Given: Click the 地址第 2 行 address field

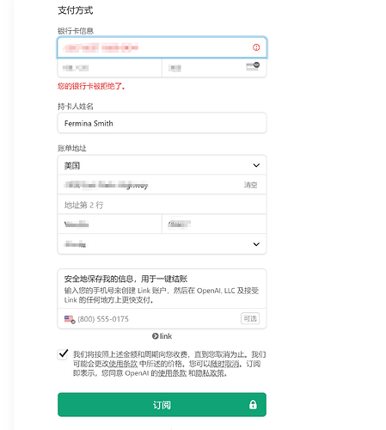Looking at the screenshot, I should coord(162,205).
